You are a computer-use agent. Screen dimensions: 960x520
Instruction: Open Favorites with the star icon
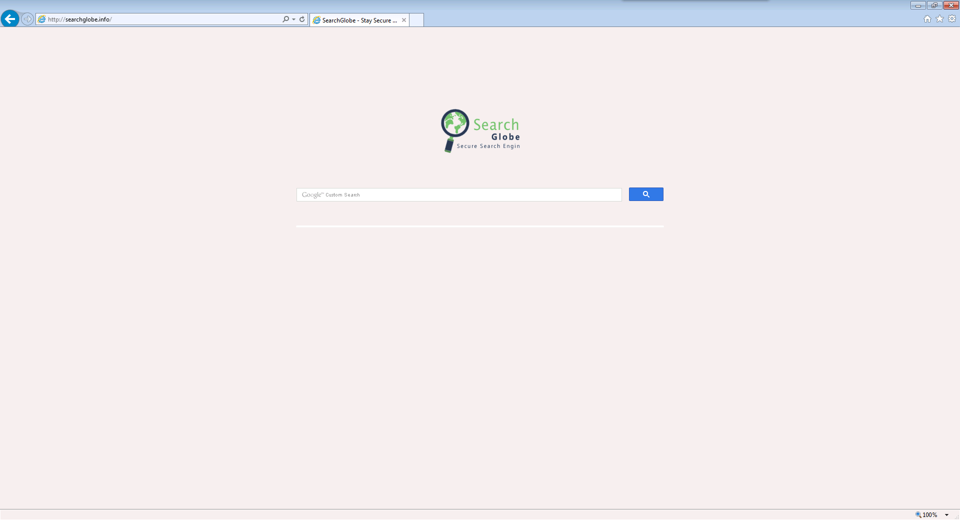[940, 19]
